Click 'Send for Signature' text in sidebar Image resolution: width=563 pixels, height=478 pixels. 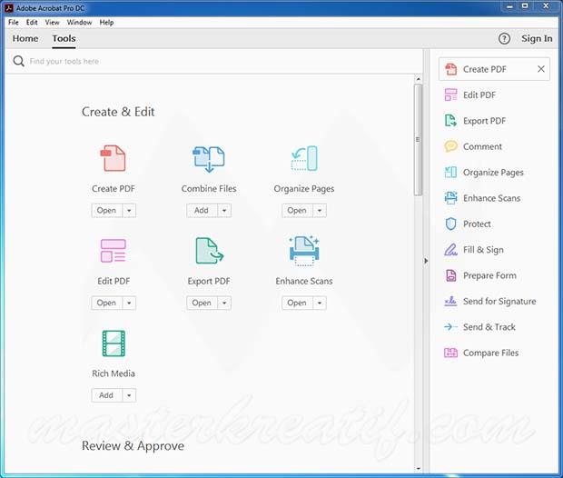[x=499, y=301]
